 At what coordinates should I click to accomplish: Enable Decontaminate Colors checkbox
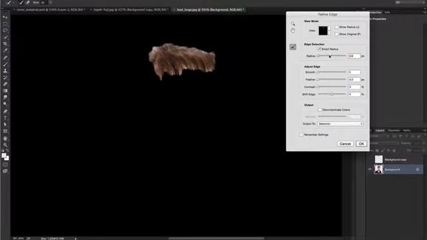pyautogui.click(x=320, y=109)
